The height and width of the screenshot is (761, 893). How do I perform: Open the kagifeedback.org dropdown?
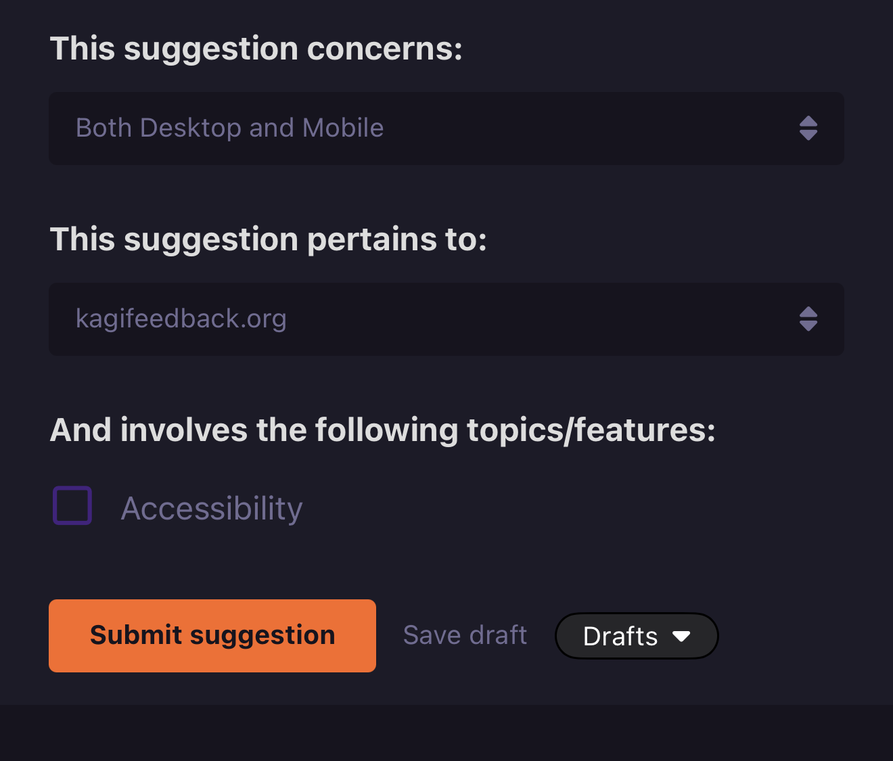[x=446, y=319]
